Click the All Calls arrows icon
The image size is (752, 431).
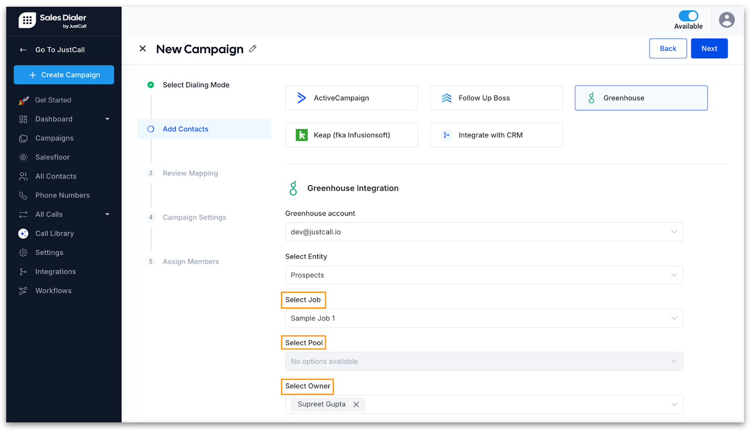pyautogui.click(x=23, y=214)
